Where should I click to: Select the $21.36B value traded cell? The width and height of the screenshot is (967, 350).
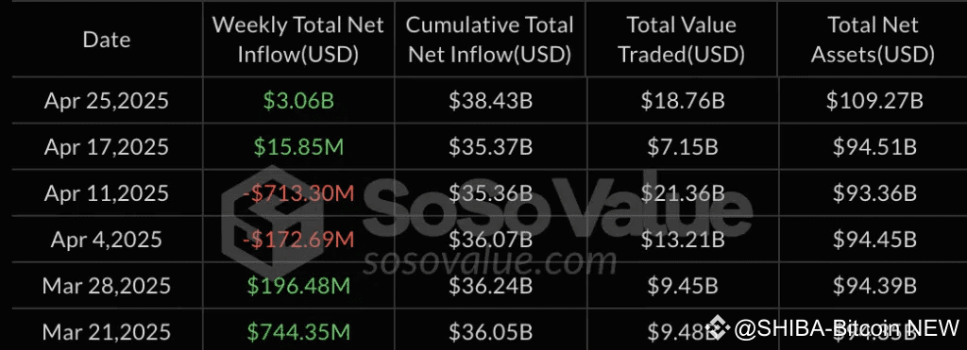pos(683,193)
